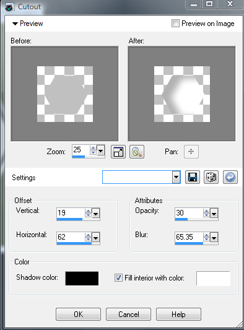Viewport: 244px width, 330px height.
Task: Pick the black Shadow color swatch
Action: coord(82,278)
